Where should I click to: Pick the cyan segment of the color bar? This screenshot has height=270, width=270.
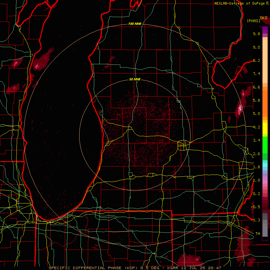[x=265, y=165]
